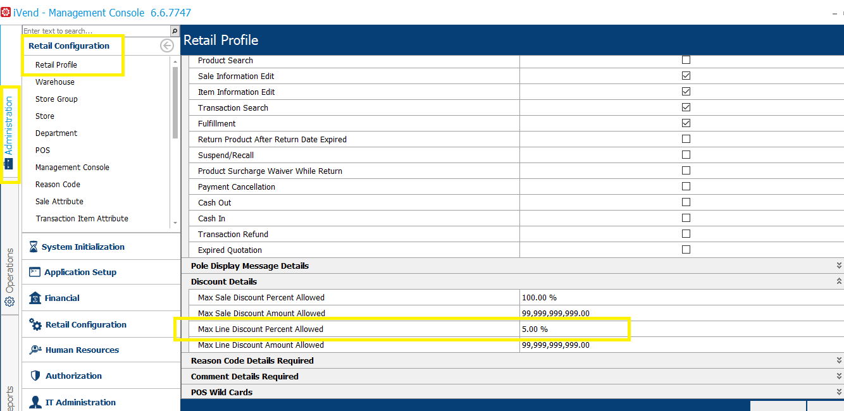
Task: Click the Human Resources people icon
Action: tap(35, 350)
